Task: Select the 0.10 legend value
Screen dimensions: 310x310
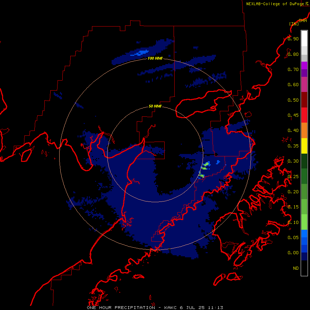Action: [x=293, y=223]
